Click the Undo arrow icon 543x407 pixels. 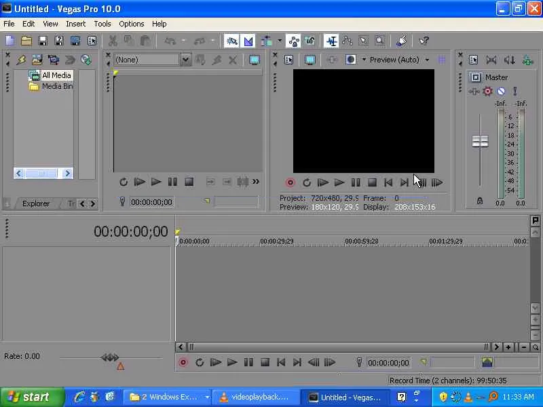pos(170,41)
